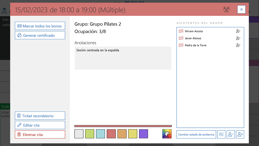This screenshot has width=259, height=146.
Task: Toggle attendance status for Miriam Acosta
Action: 238,31
